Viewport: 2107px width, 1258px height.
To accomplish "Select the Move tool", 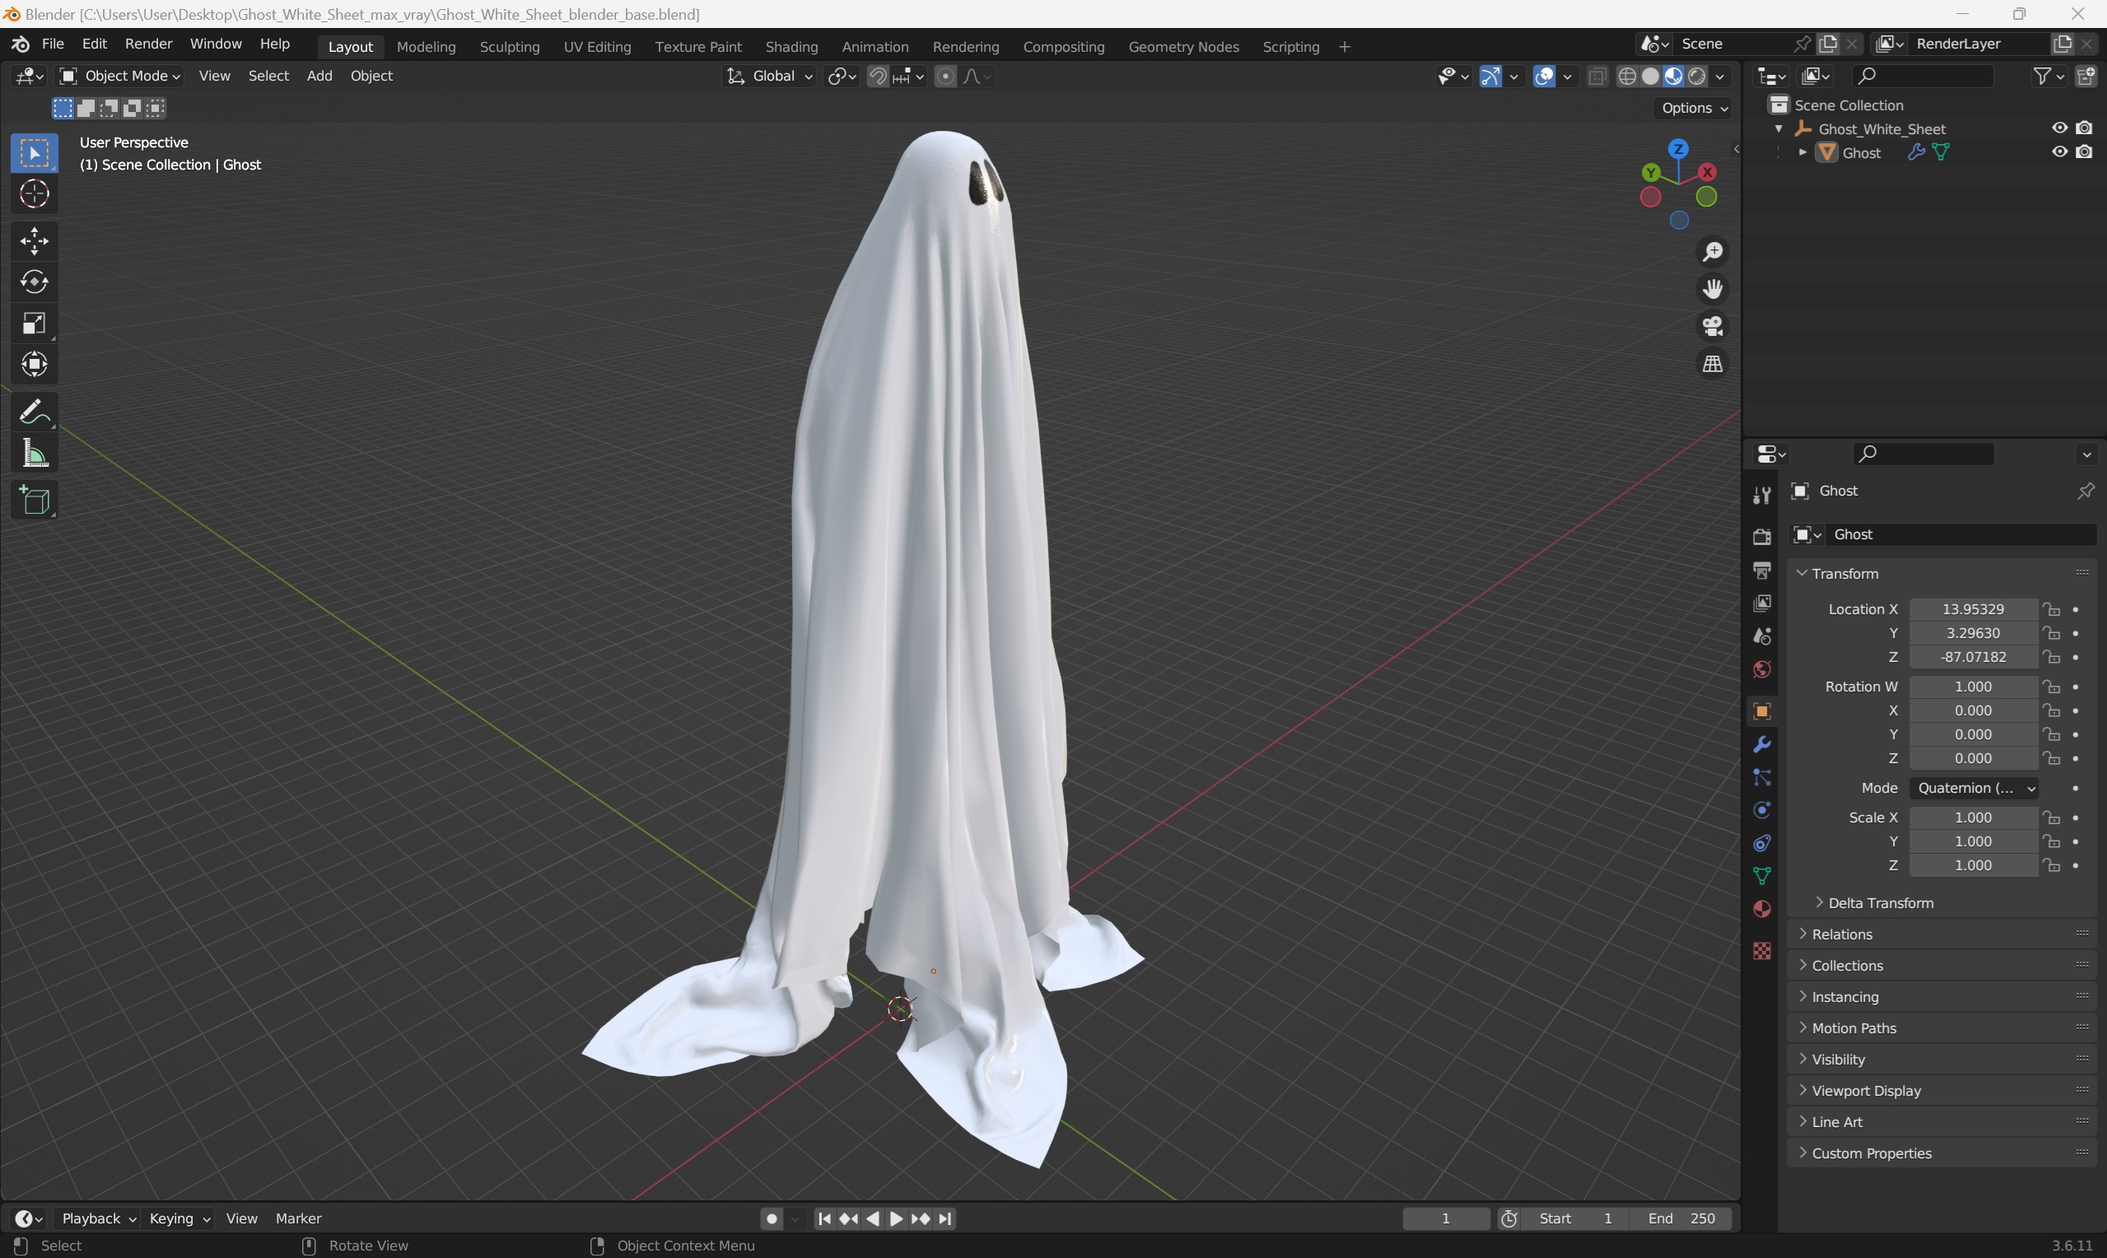I will (35, 241).
